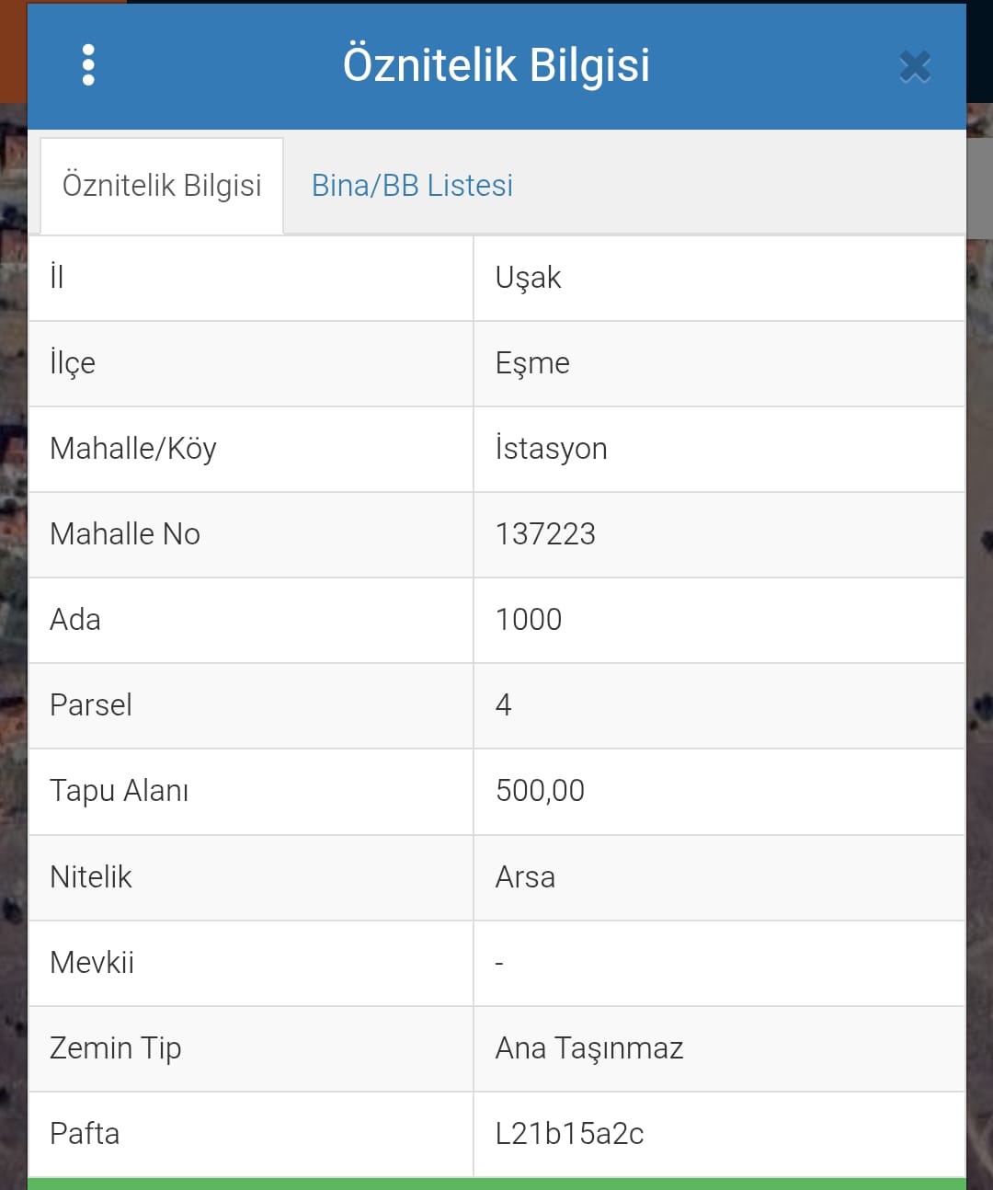Click Mahalle No value 137223
This screenshot has width=993, height=1190.
545,534
